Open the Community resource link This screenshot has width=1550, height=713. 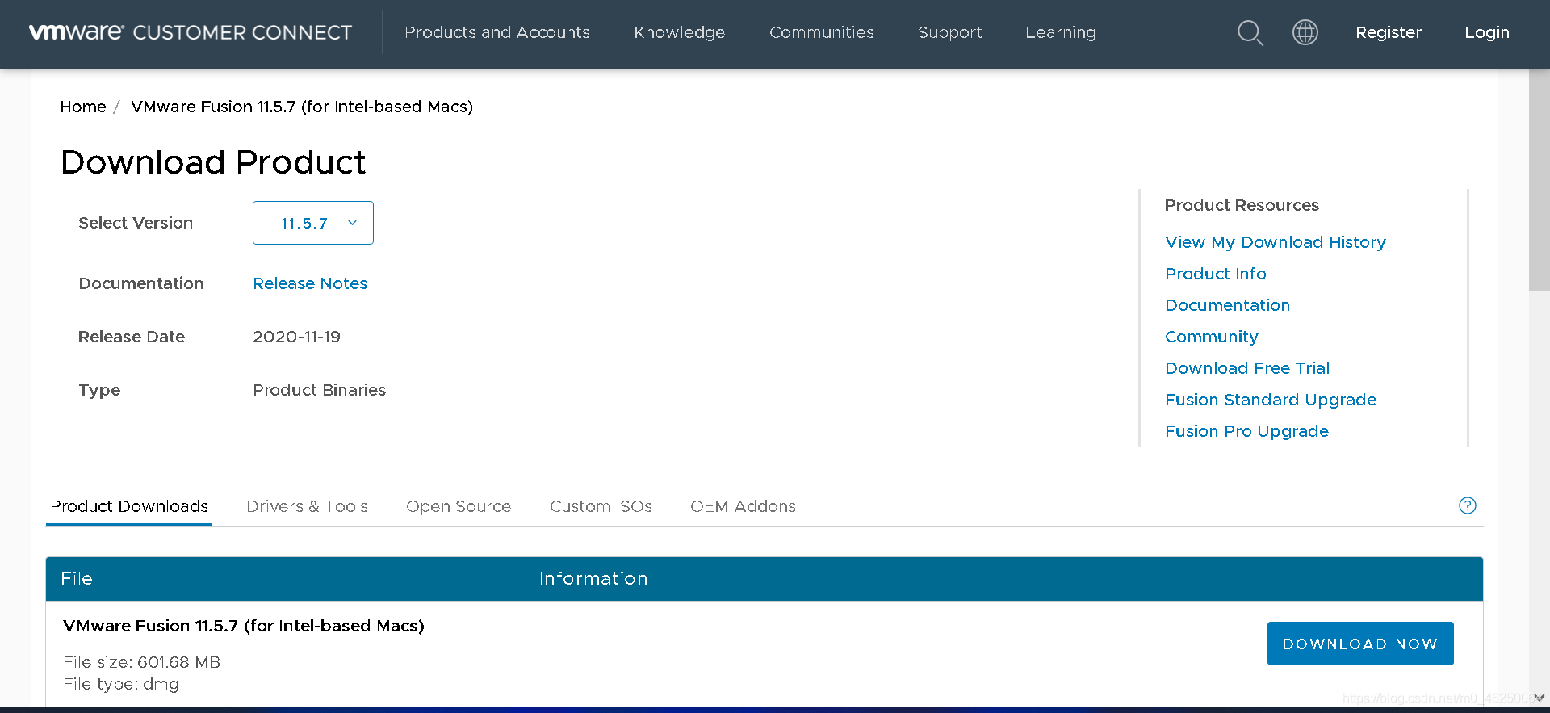click(x=1212, y=337)
